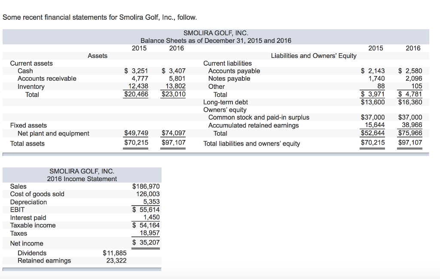
Task: Select accounts payable value $2,143
Action: [x=373, y=71]
